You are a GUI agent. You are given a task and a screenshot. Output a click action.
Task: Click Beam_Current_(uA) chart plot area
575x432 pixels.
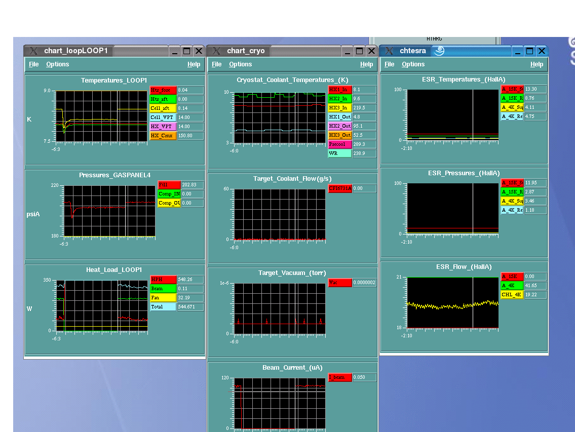280,404
